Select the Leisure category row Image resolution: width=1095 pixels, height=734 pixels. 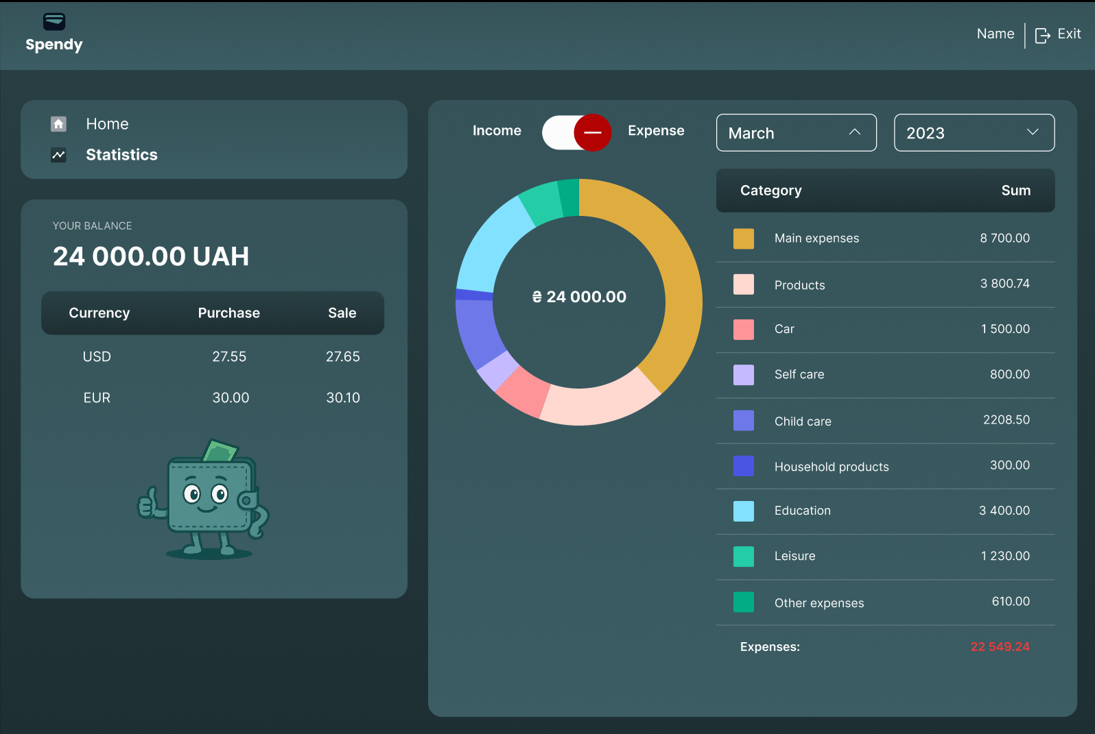(x=884, y=556)
